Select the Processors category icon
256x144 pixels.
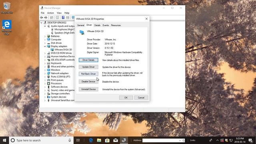point(48,84)
